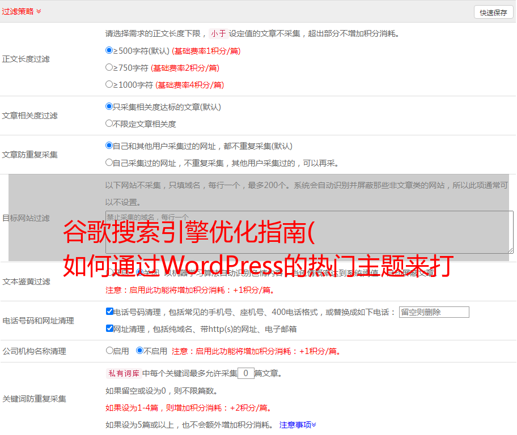Click the red note 如果设为1-4篇，则增加积分消耗
This screenshot has width=517, height=435.
pyautogui.click(x=189, y=408)
